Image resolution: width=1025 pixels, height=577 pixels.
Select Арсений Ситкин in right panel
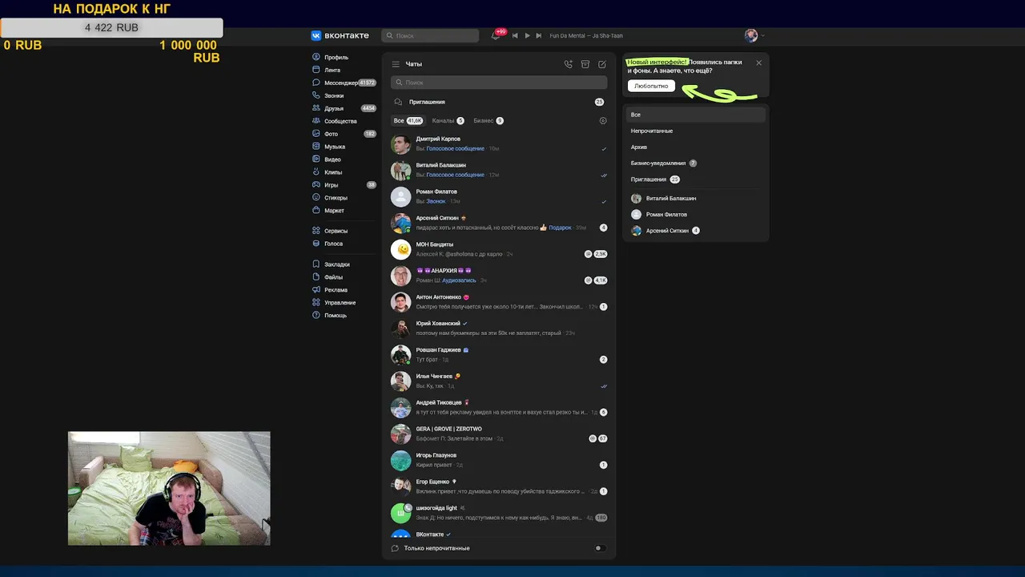pos(695,231)
